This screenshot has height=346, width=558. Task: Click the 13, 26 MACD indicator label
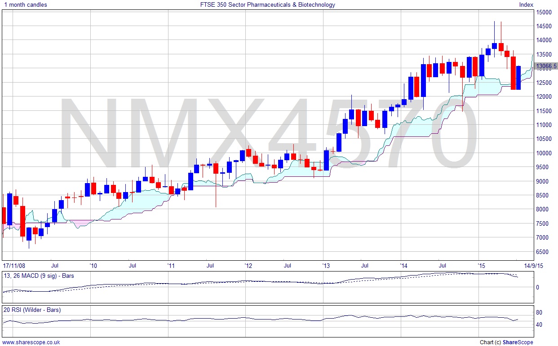pos(38,276)
